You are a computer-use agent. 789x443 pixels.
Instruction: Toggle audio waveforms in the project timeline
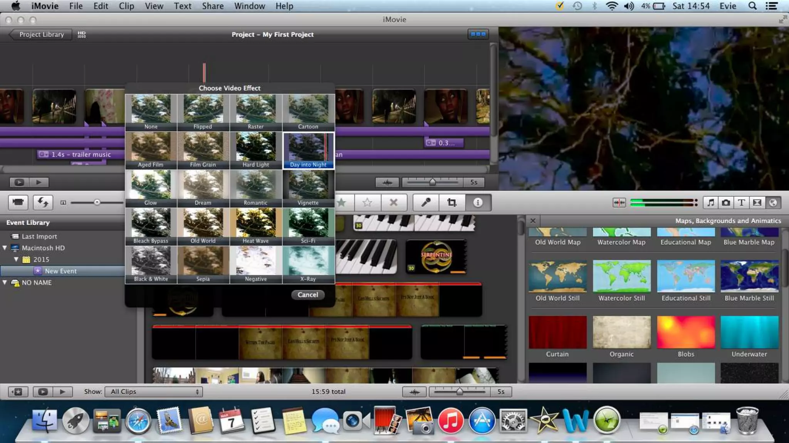[x=387, y=182]
